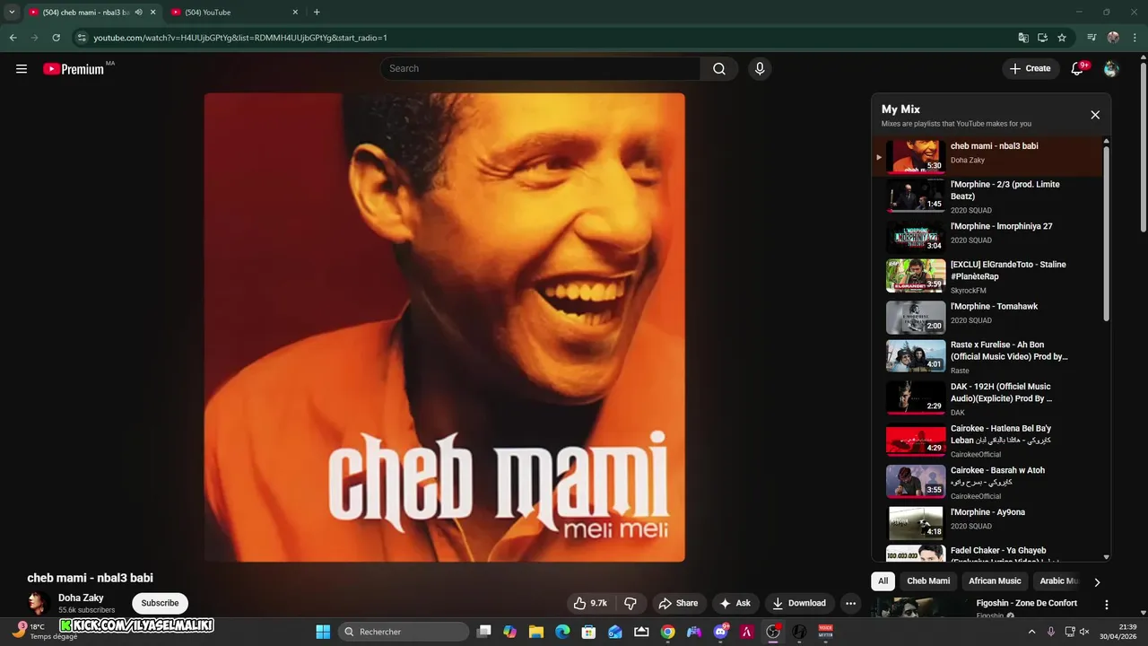This screenshot has width=1148, height=646.
Task: Play Cairokee - Hatlena Bel Ba'y Leban
Action: click(987, 441)
